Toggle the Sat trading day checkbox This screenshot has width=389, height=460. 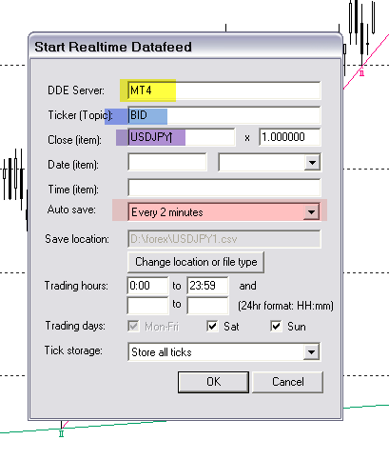212,326
